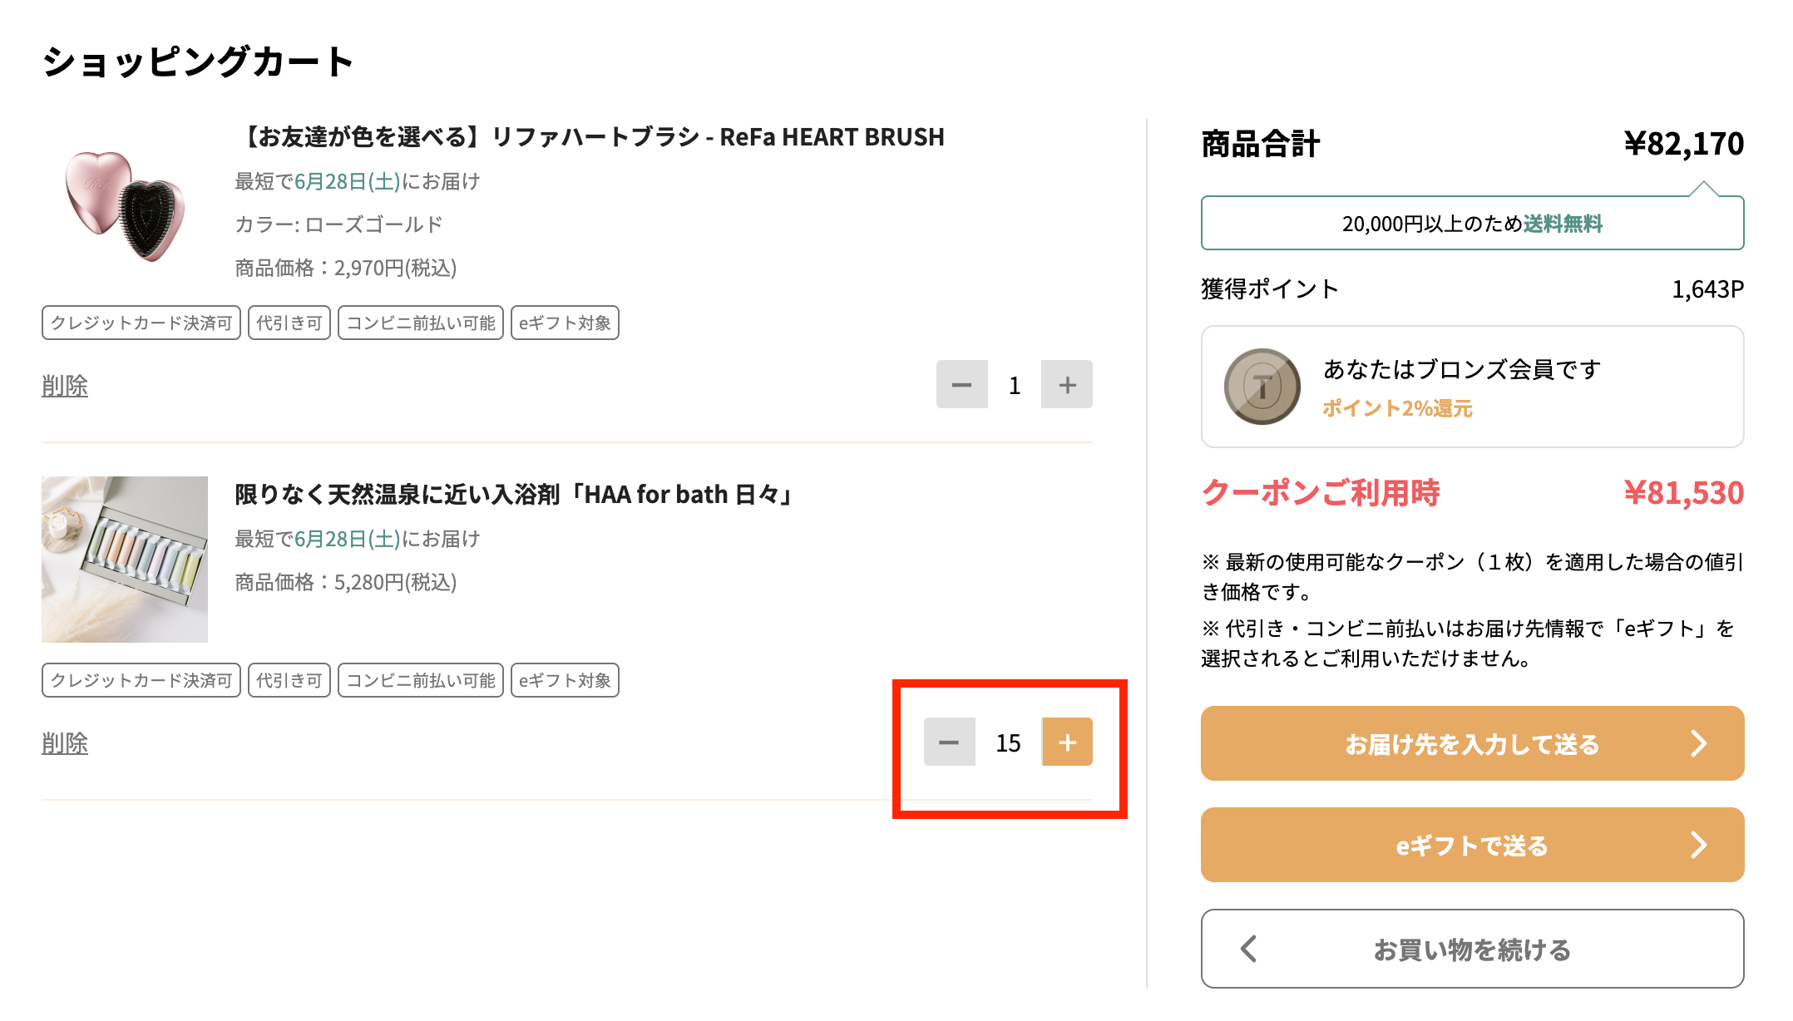The height and width of the screenshot is (1021, 1793).
Task: Open the ReFa HEART BRUSH product title
Action: 592,137
